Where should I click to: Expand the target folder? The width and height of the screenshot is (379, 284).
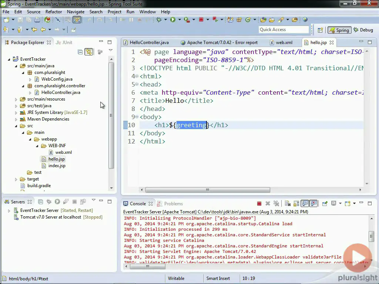(x=16, y=179)
